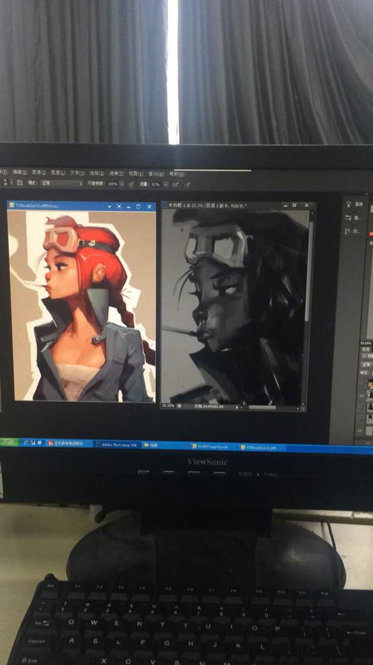Click the red-haired girl reference image
Image resolution: width=373 pixels, height=665 pixels.
point(82,306)
